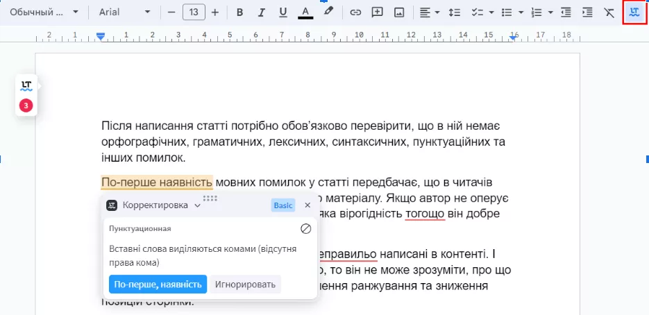The height and width of the screenshot is (315, 649).
Task: Click the font size field showing 13
Action: [194, 12]
